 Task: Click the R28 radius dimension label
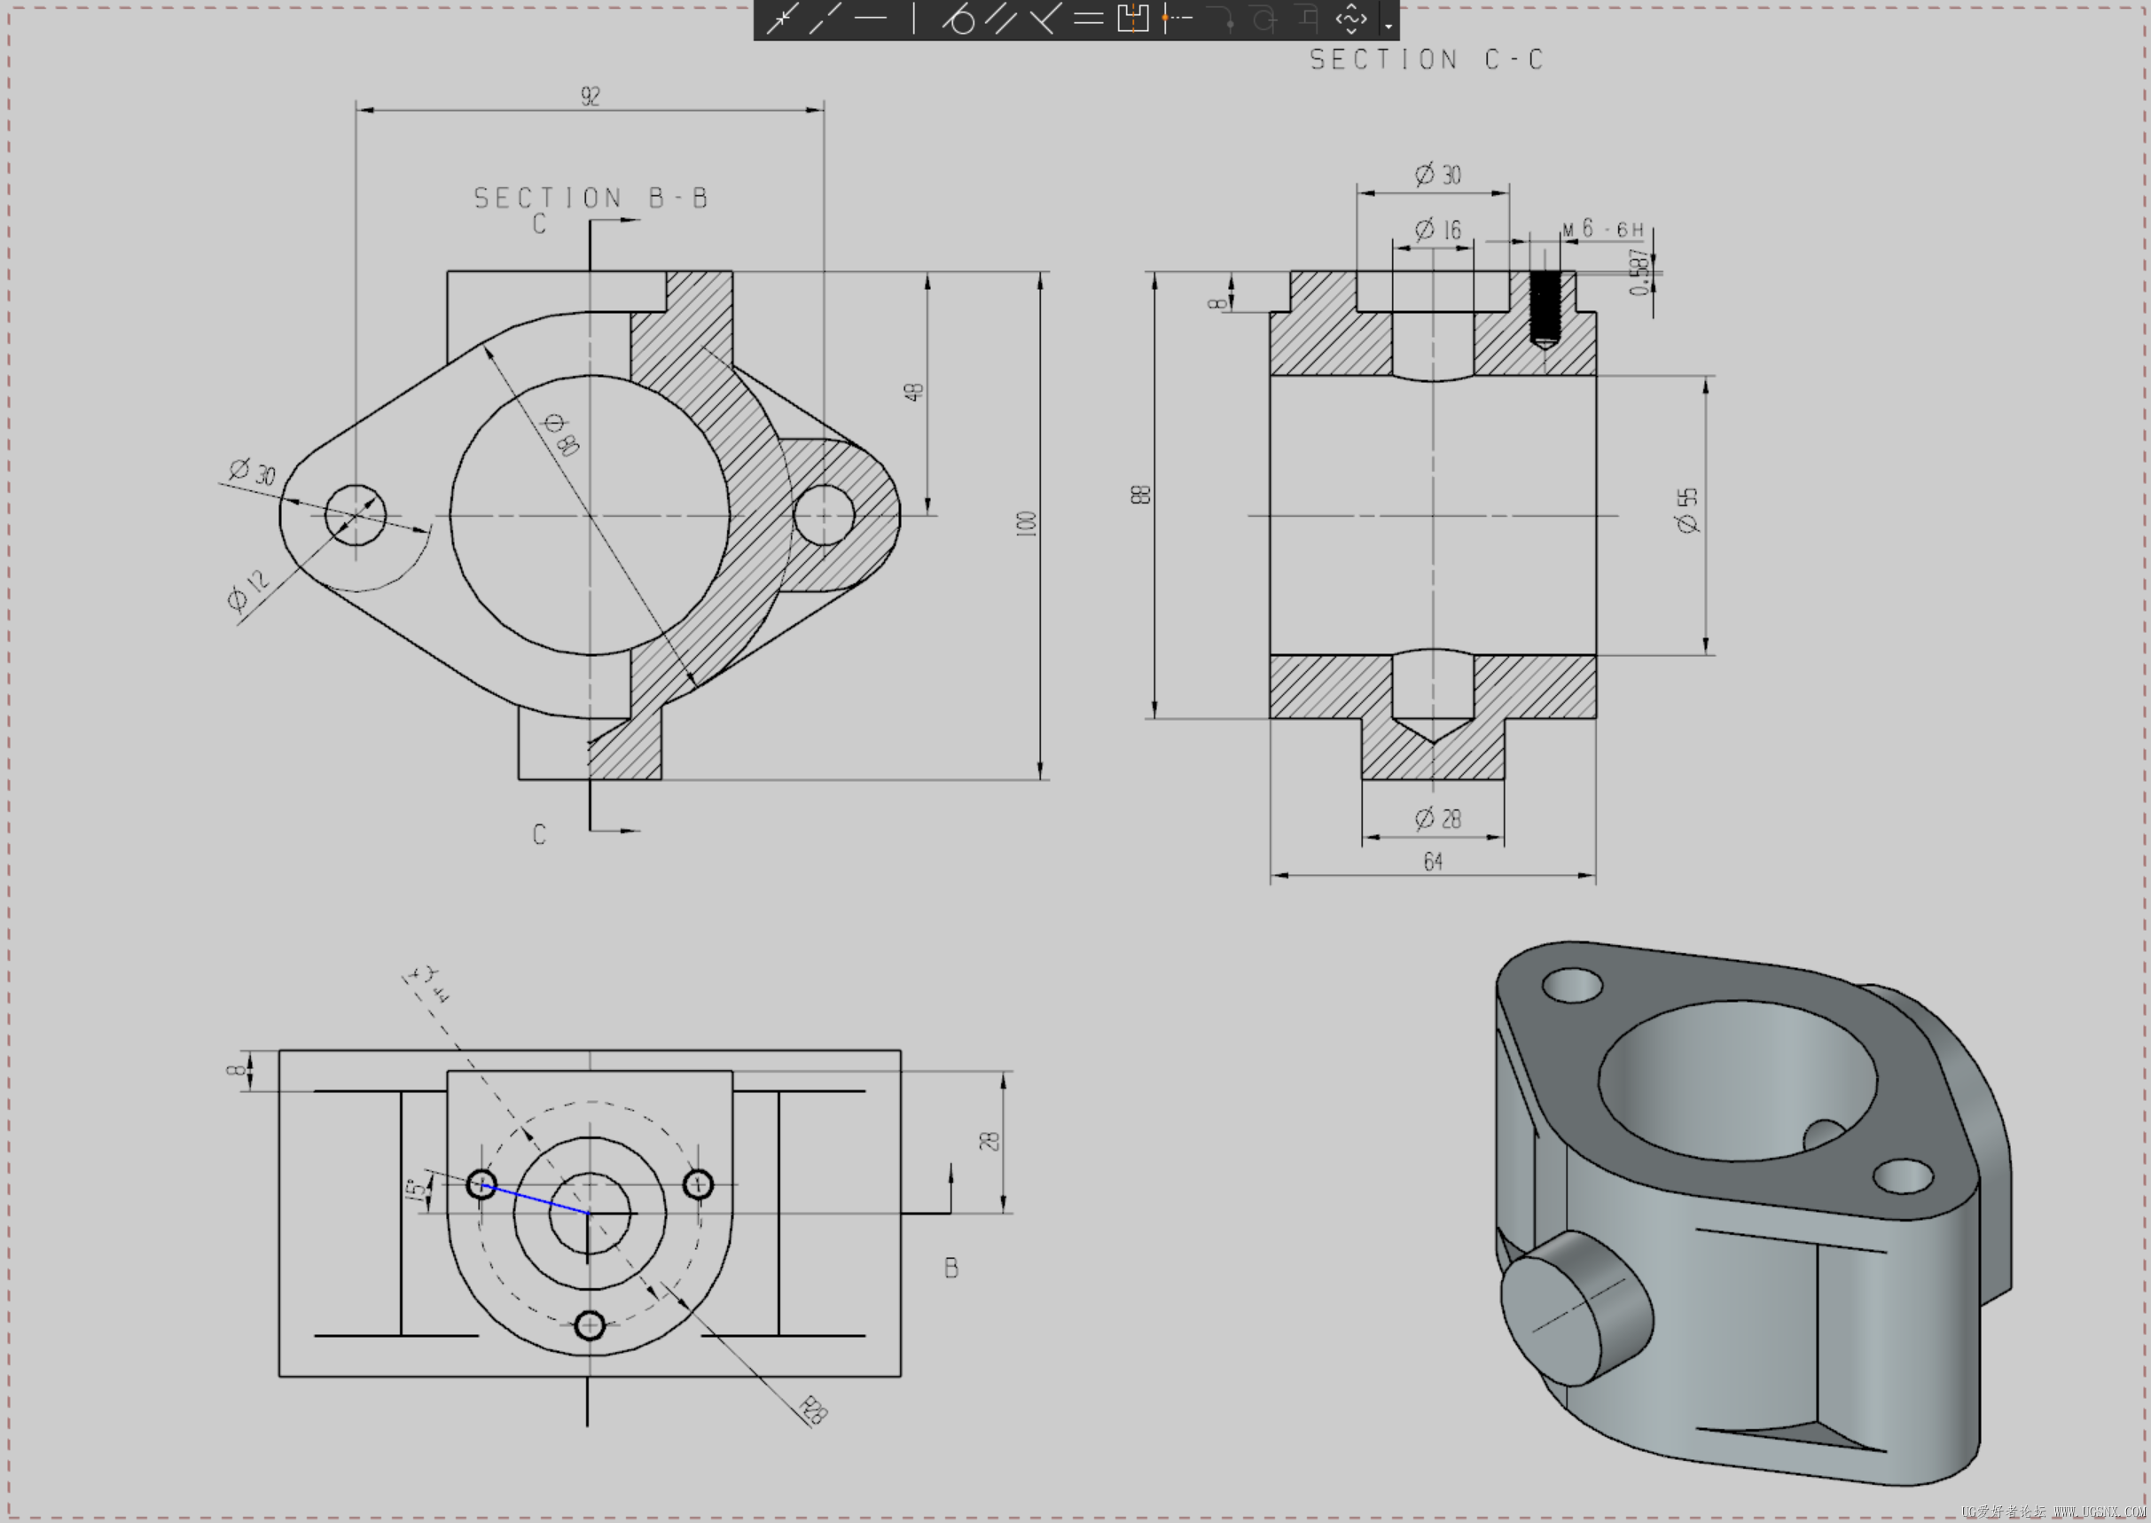813,1410
